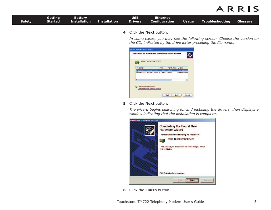Jump to the Usage tab
The height and width of the screenshot is (210, 271).
tap(188, 21)
